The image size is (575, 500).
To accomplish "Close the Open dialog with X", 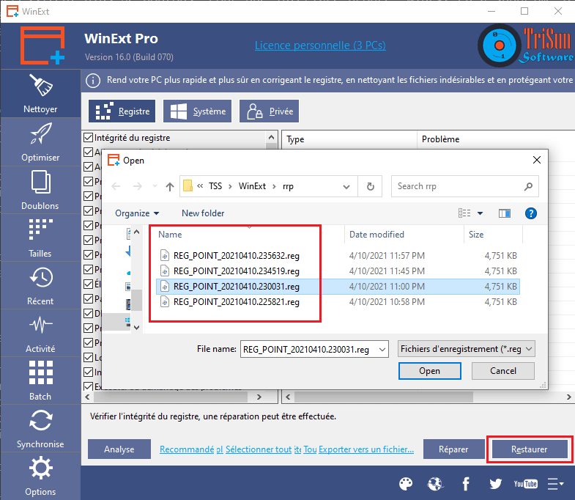I will click(536, 160).
